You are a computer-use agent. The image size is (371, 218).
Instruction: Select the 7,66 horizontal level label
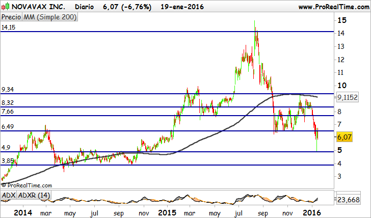pyautogui.click(x=8, y=112)
